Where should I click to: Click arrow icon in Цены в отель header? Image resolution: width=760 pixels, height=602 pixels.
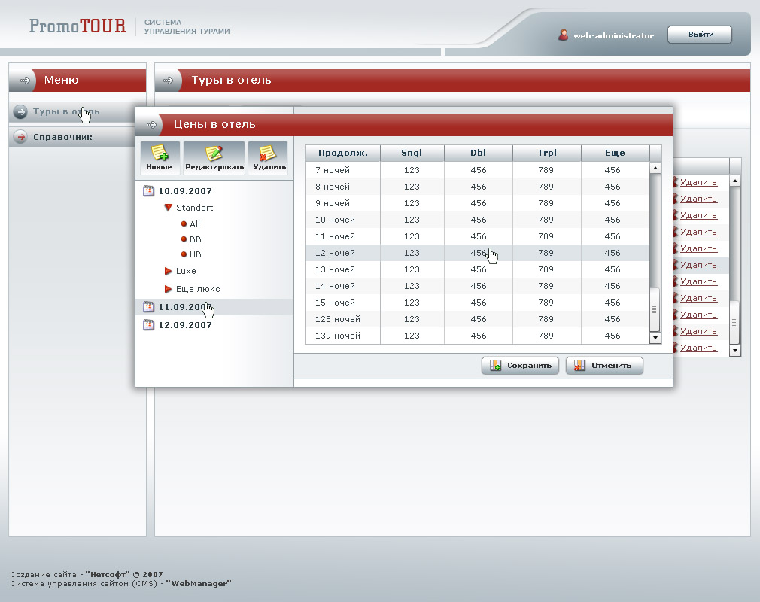[151, 125]
